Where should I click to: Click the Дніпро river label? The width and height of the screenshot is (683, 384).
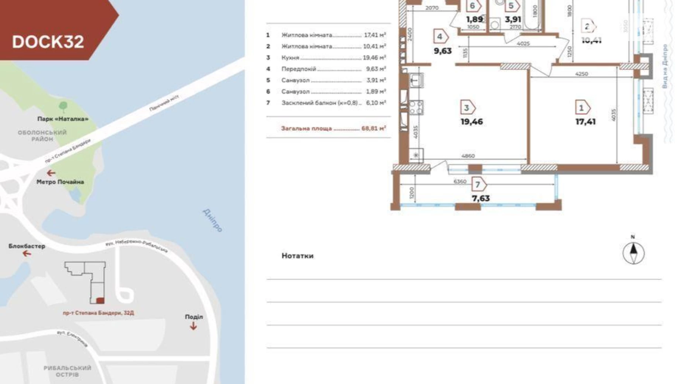tap(213, 220)
